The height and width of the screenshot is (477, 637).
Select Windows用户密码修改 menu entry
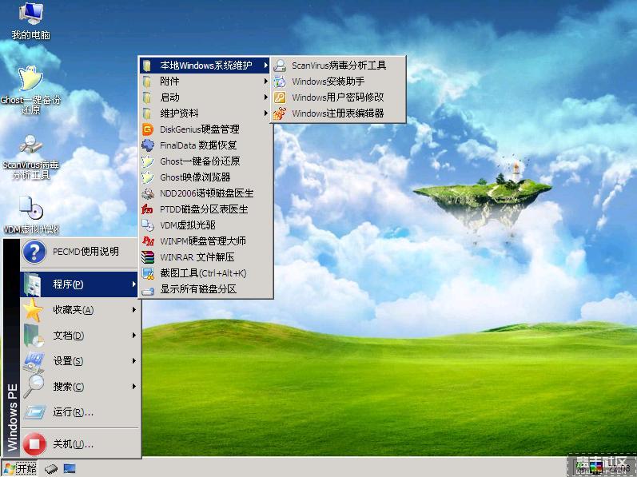(x=337, y=97)
